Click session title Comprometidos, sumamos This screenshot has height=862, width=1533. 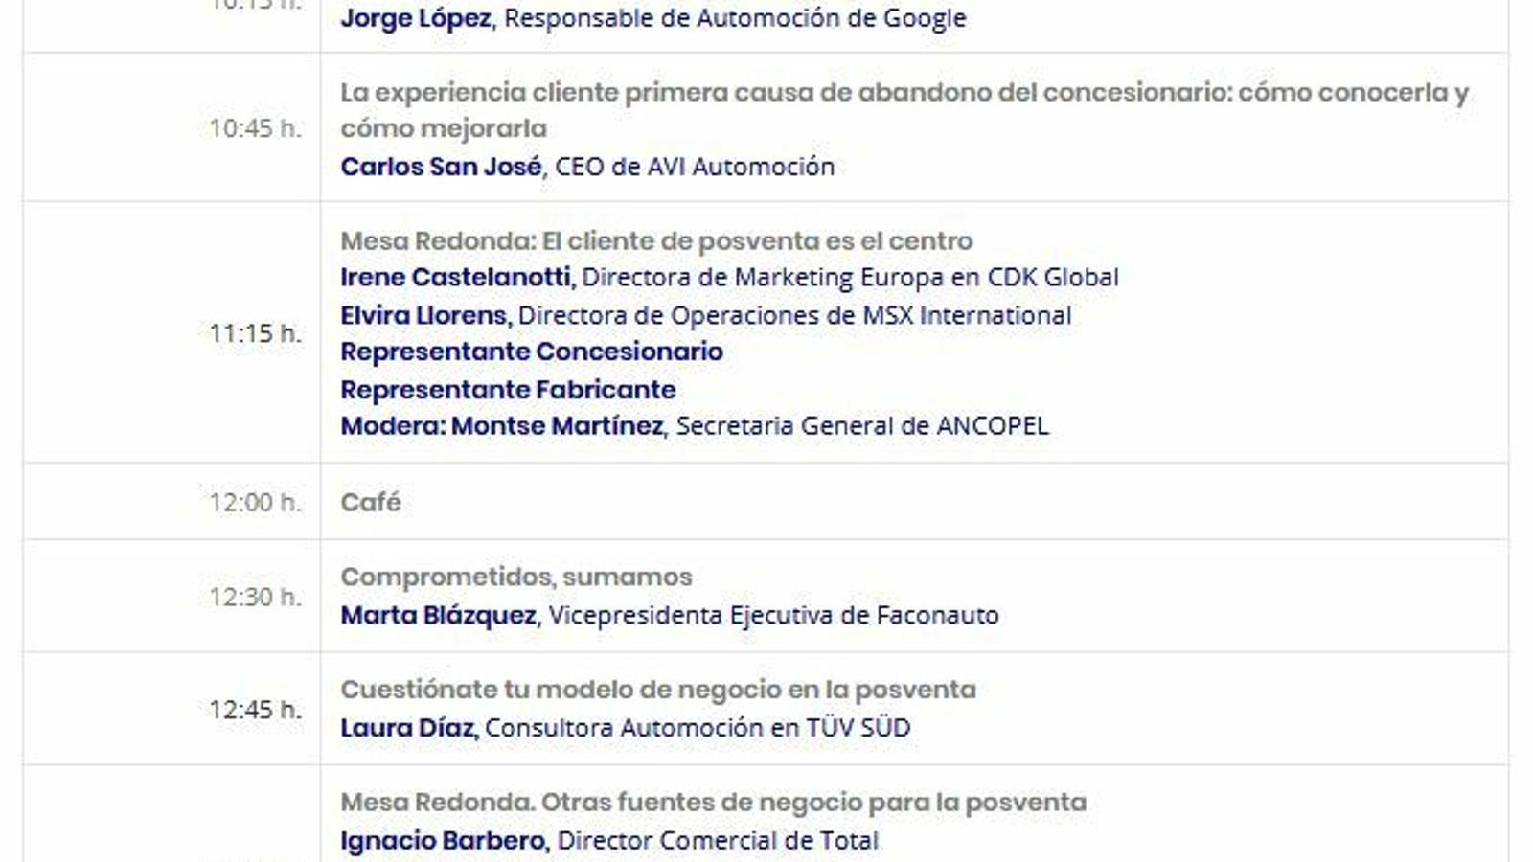(x=516, y=577)
